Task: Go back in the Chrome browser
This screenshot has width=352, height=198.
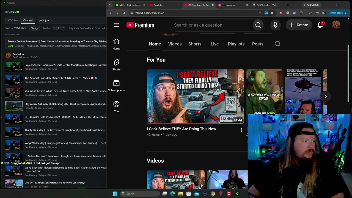Action: (111, 13)
